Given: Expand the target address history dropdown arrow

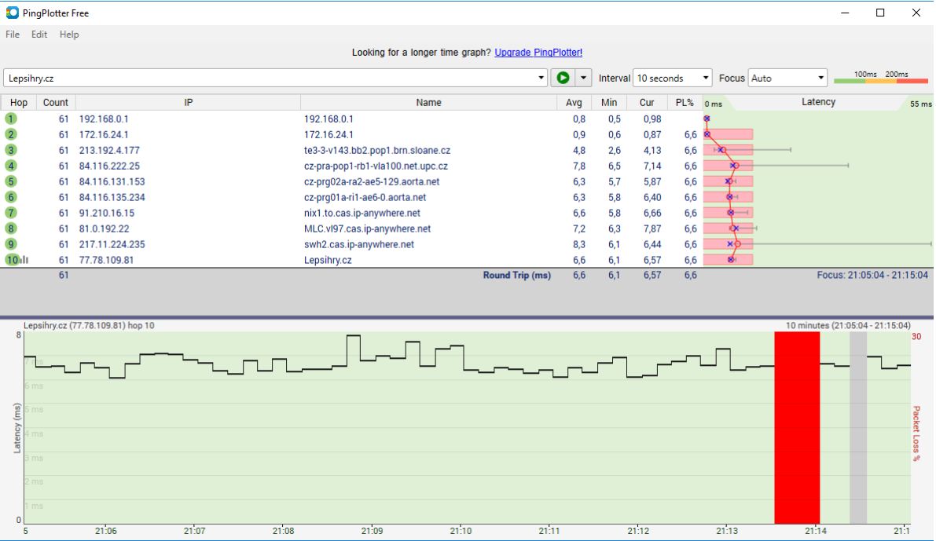Looking at the screenshot, I should 541,79.
